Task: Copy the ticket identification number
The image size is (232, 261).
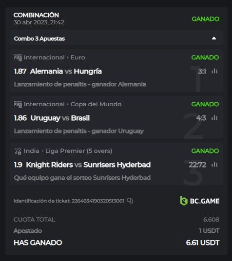Action: (x=130, y=201)
